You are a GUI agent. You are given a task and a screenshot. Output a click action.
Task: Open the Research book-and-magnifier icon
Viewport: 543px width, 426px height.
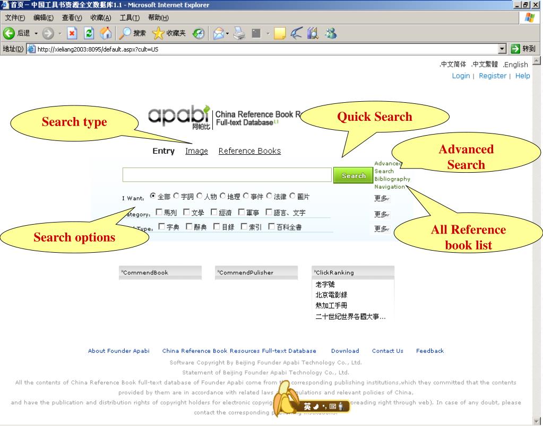pos(313,33)
